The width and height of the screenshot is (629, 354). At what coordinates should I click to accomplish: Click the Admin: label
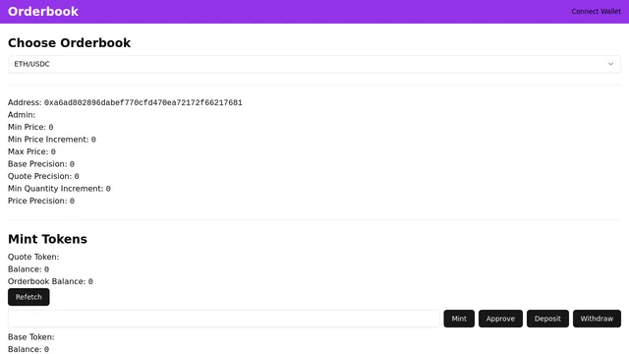tap(22, 115)
